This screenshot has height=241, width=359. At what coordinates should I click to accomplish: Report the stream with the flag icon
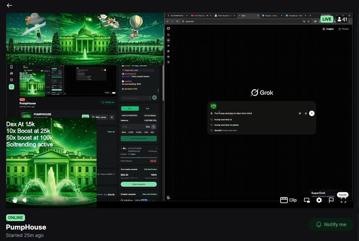pos(331,200)
